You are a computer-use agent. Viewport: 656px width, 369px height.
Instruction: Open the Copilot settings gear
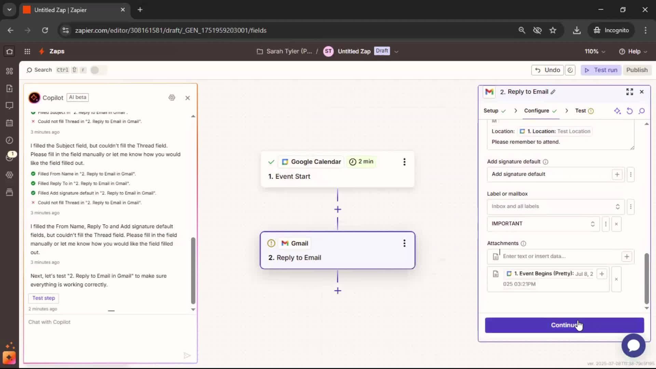[x=172, y=98]
